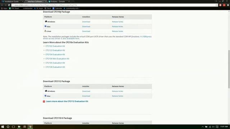Expand the red plus icon beside CP2112 Kit

point(44,101)
